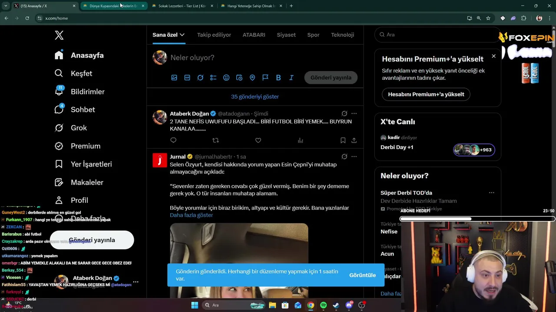Open Makaleler articles
556x312 pixels.
(79, 182)
